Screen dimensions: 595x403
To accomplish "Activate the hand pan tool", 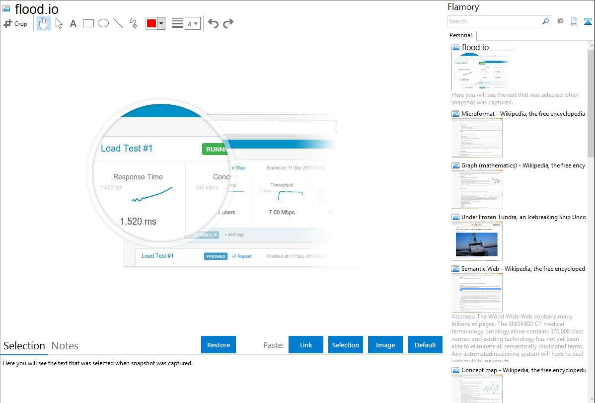I will 44,23.
